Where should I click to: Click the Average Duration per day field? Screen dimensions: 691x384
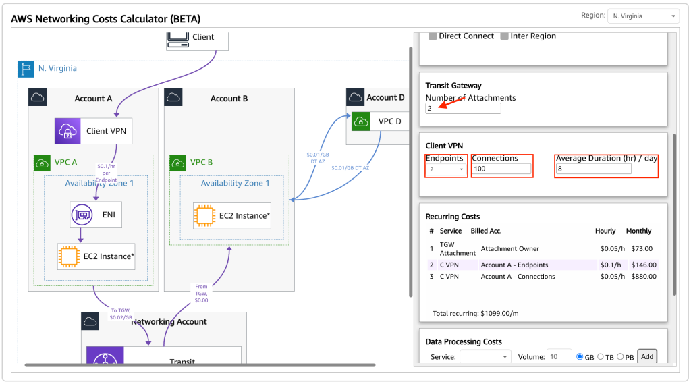pos(594,169)
